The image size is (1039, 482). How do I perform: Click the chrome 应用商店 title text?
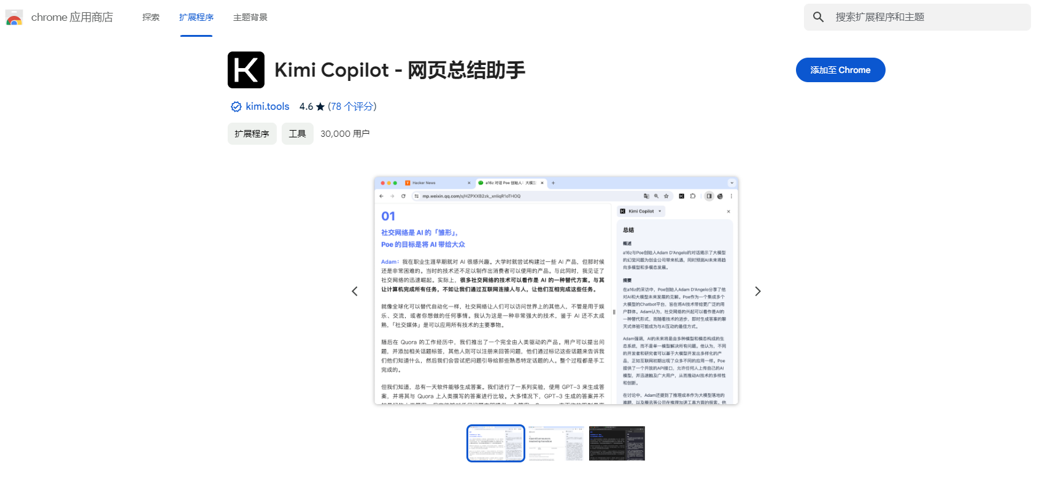pos(72,17)
